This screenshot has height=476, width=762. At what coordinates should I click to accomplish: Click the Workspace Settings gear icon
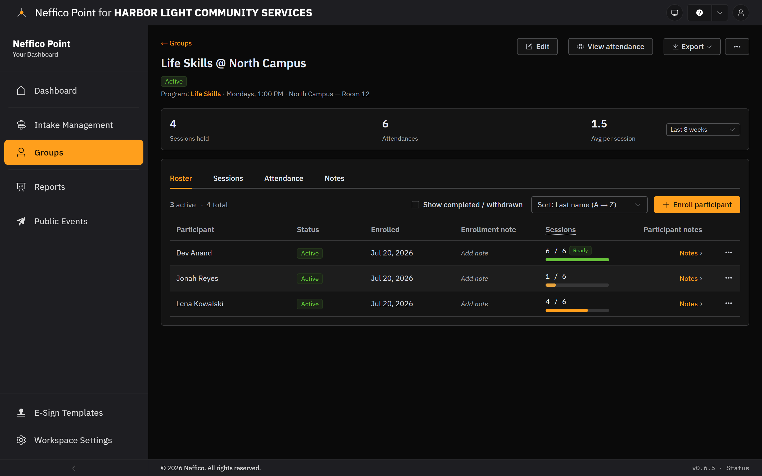tap(21, 440)
